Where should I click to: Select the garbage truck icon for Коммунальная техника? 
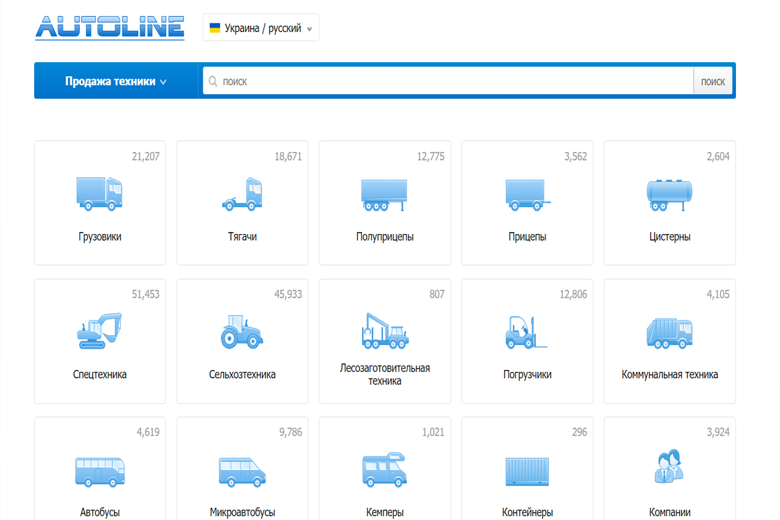tap(669, 331)
